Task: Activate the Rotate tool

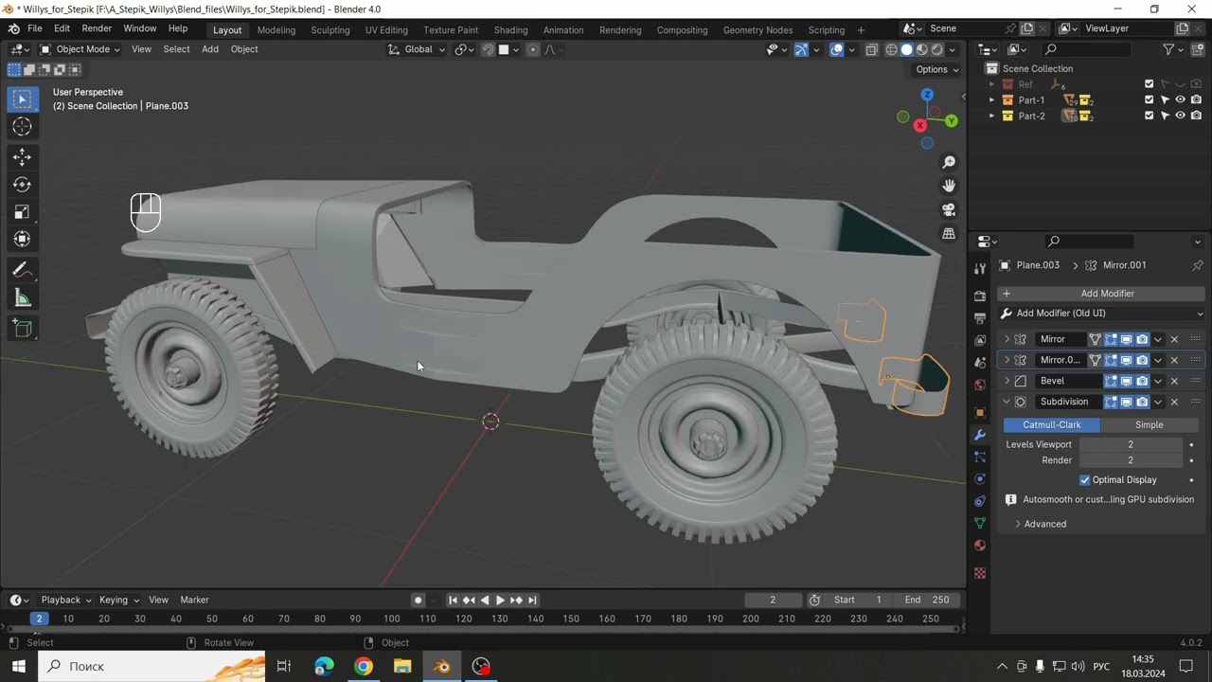Action: (23, 185)
